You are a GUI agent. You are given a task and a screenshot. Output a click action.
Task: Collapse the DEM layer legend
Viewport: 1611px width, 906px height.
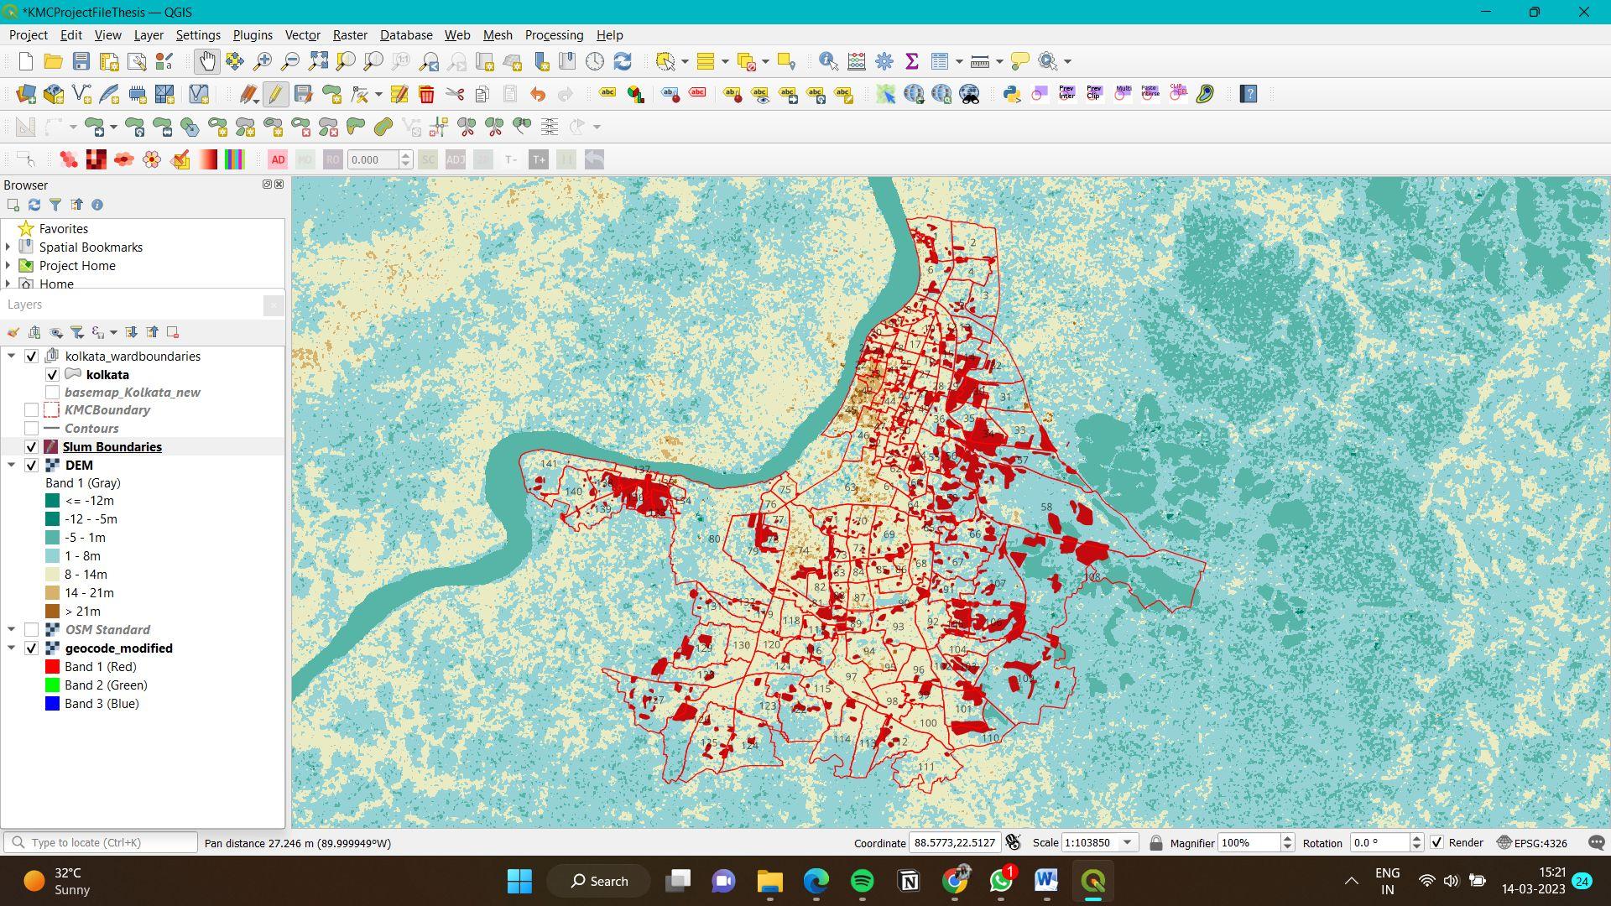point(12,465)
